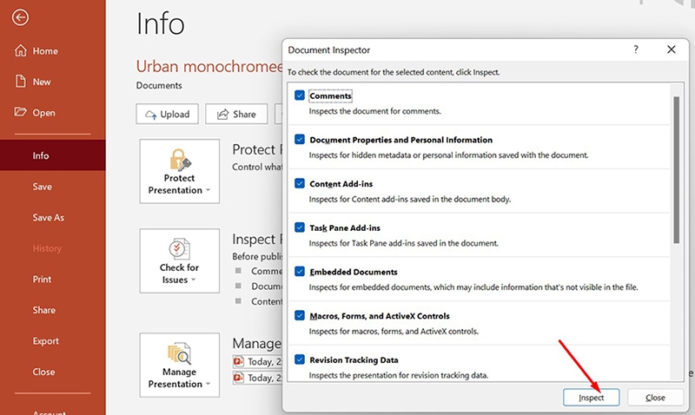This screenshot has height=415, width=695.
Task: Click the Document Inspector help question mark
Action: (636, 49)
